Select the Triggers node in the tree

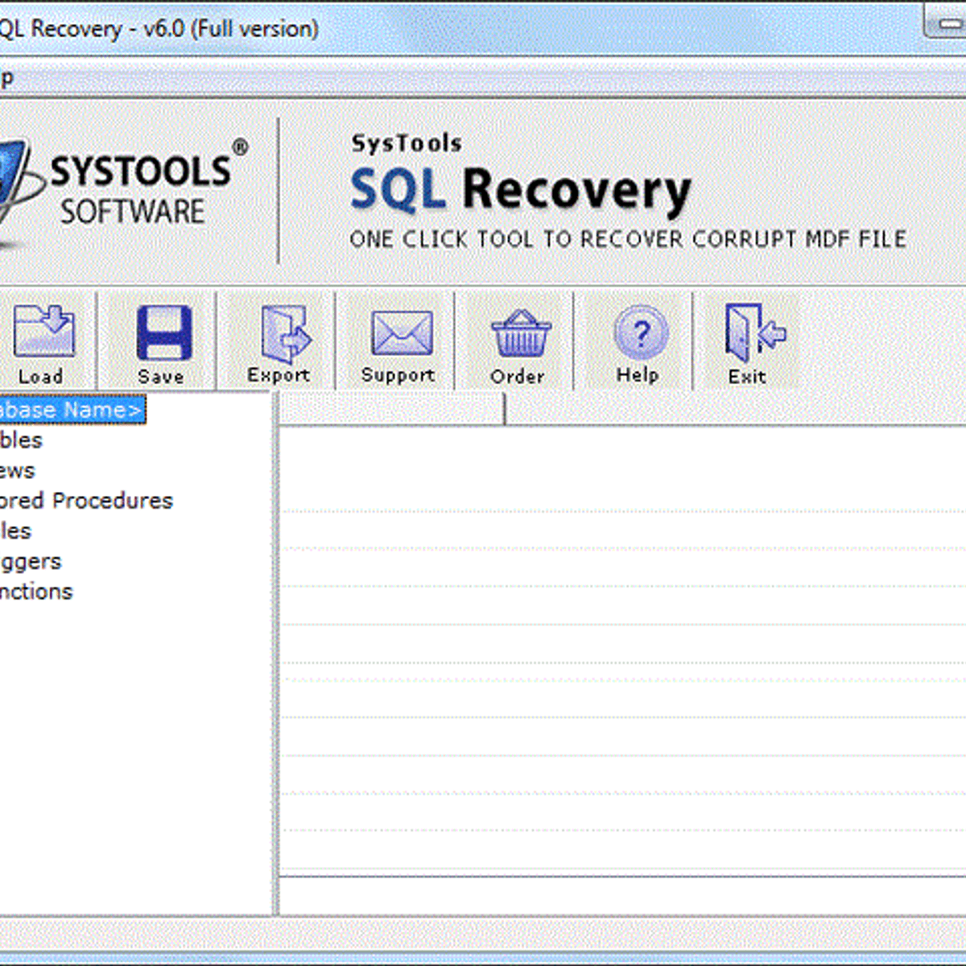[31, 562]
